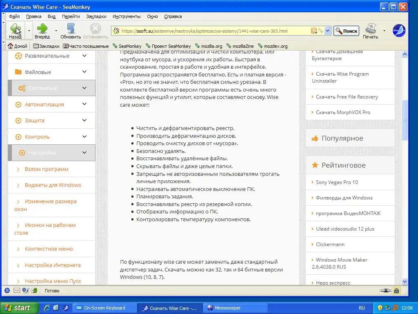Open Вперёд history dropdown arrow
This screenshot has height=314, width=418.
click(56, 31)
